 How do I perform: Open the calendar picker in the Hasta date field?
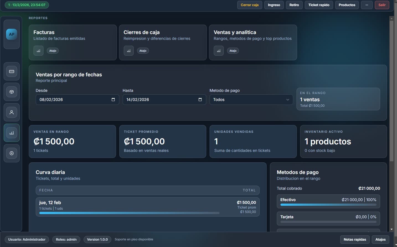pos(200,100)
